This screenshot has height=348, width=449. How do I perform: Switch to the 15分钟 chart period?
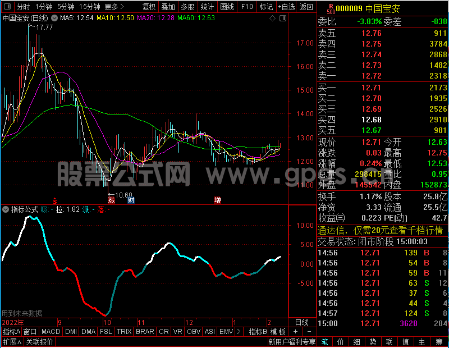(x=90, y=7)
